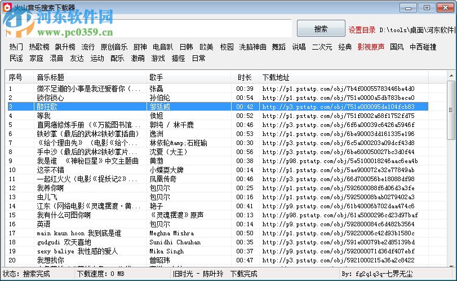Click artist Mika Singh in row 19
This screenshot has width=457, height=281.
(x=166, y=252)
